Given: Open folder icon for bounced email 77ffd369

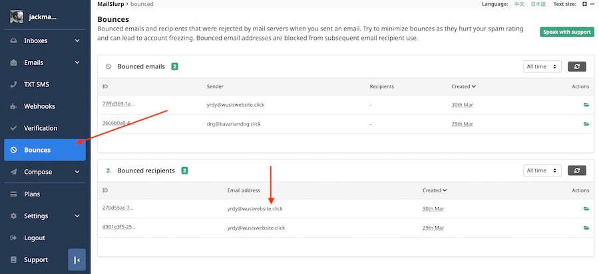Looking at the screenshot, I should coord(586,105).
